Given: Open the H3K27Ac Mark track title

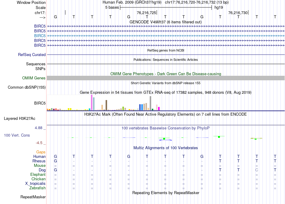Looking at the screenshot, I should pos(166,114).
